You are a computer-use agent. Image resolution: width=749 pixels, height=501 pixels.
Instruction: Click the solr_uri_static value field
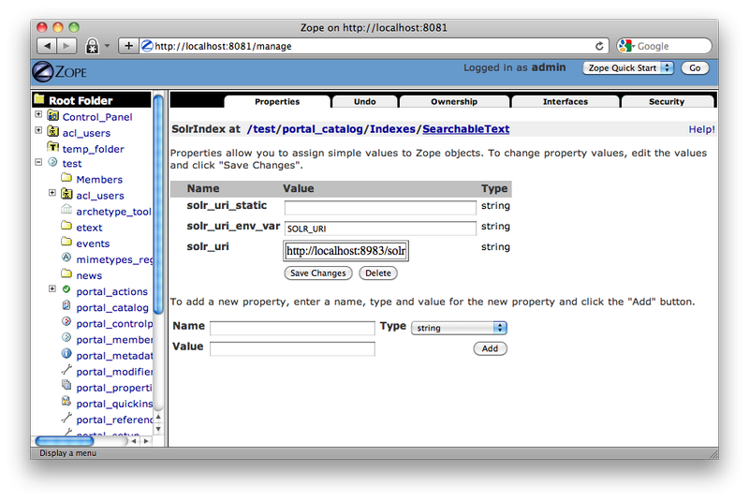click(380, 208)
